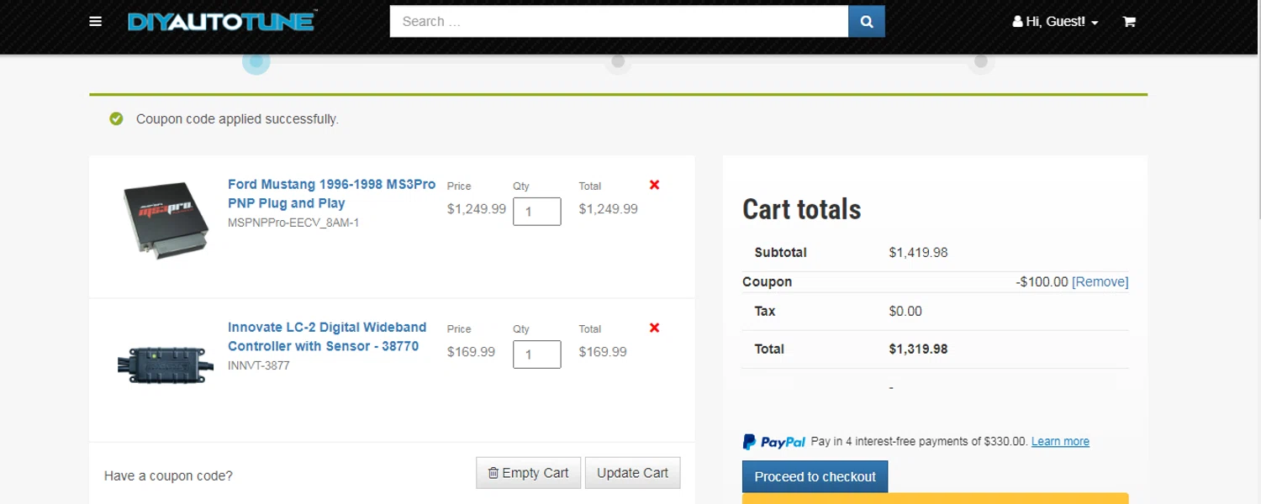Click the PayPal logo icon
Viewport: 1261px width, 504px height.
coord(773,442)
